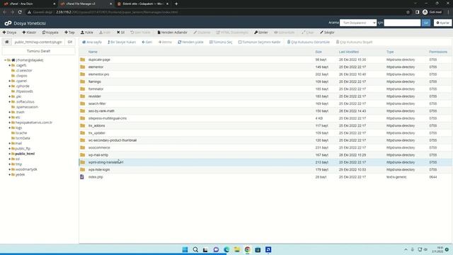
Task: Sort by the Name column header
Action: [x=93, y=52]
